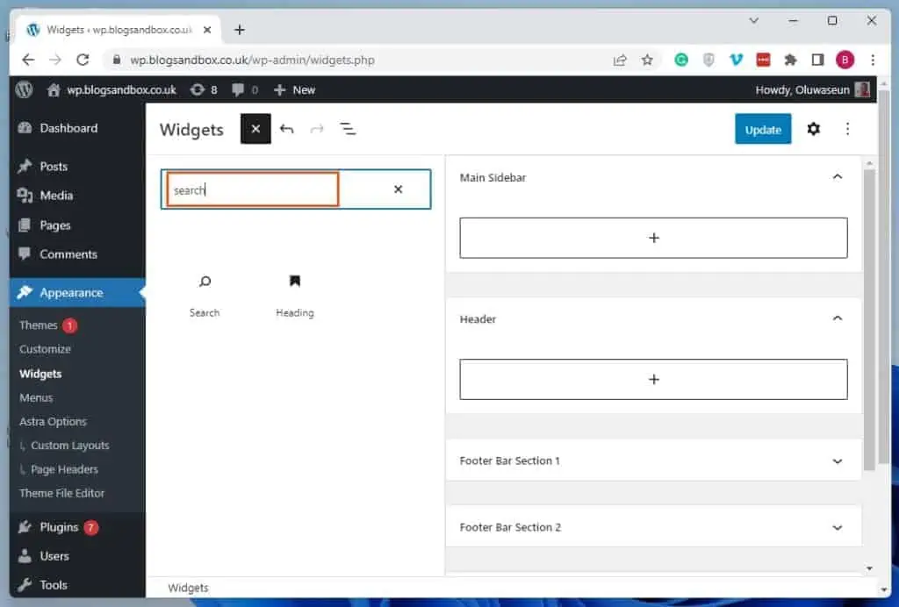The height and width of the screenshot is (607, 899).
Task: Open the Widgets options three-dot menu
Action: coord(847,129)
